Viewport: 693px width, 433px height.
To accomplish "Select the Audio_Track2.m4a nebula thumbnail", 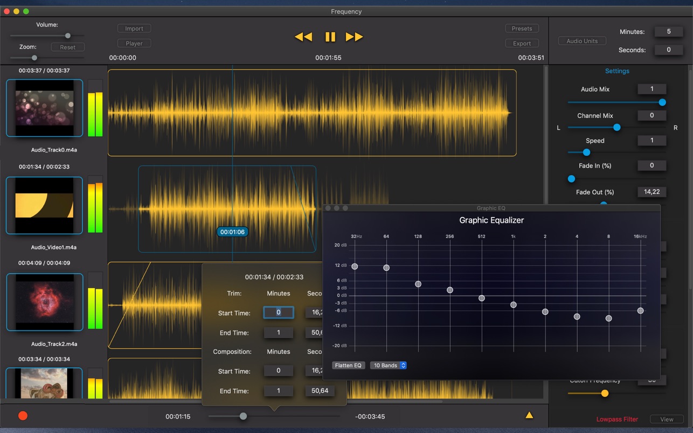I will pyautogui.click(x=45, y=302).
